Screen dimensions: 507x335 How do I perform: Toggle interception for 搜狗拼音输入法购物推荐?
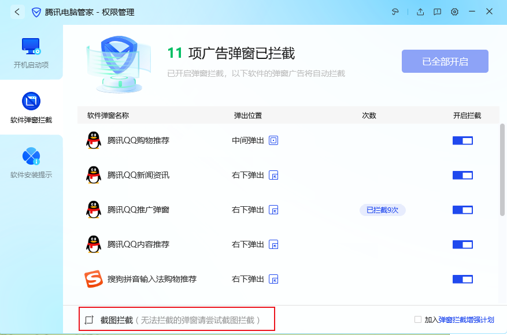(462, 279)
